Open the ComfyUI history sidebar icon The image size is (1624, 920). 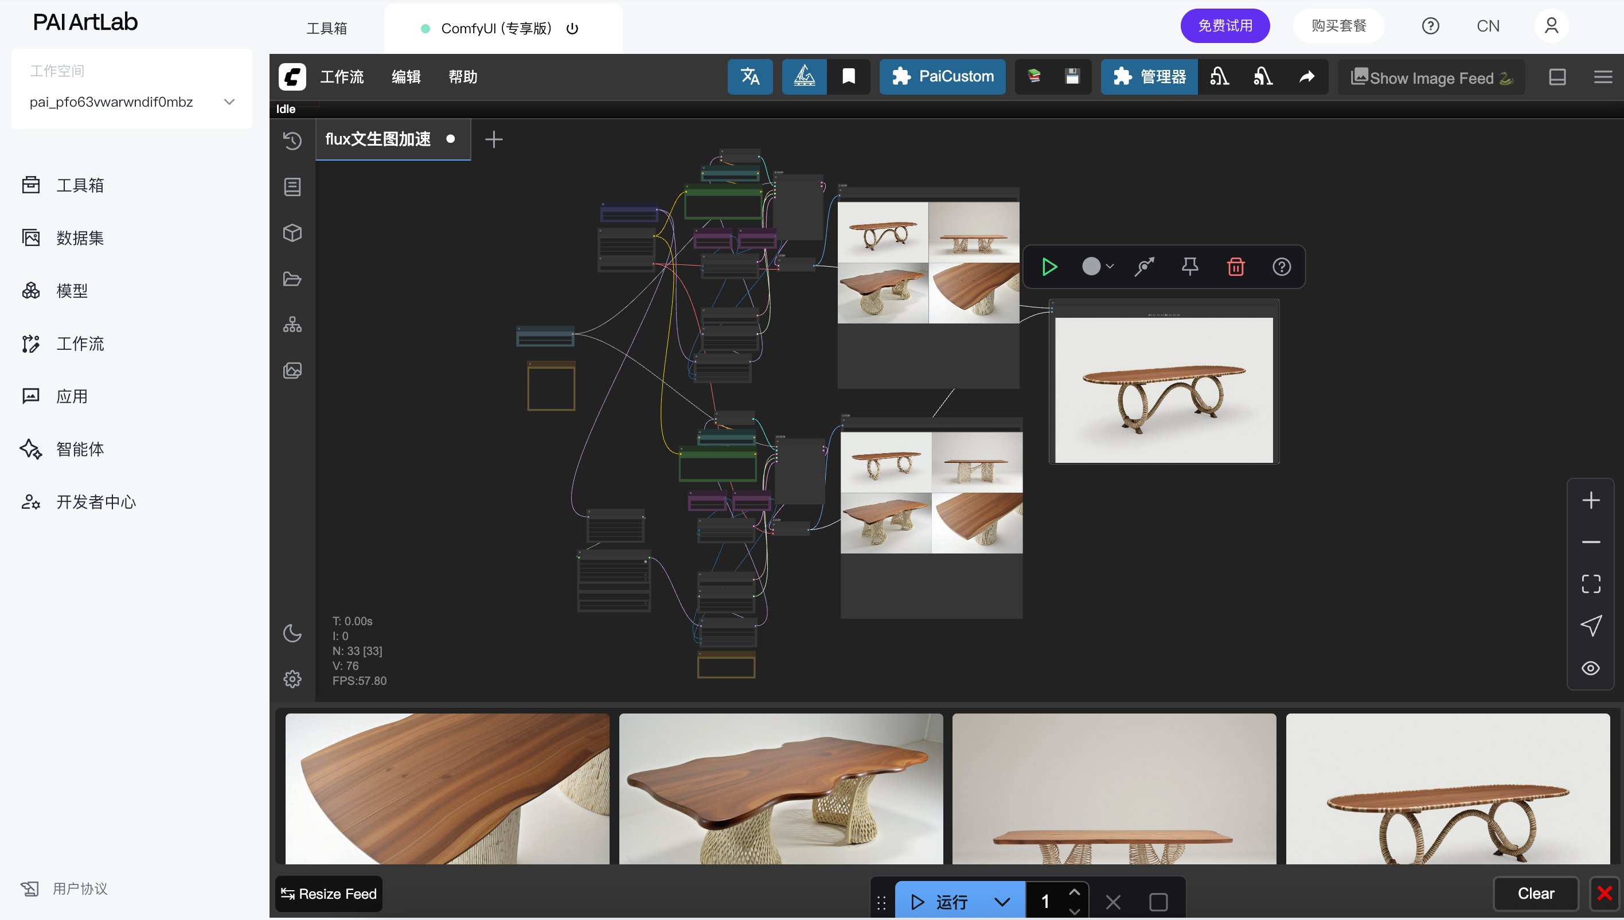click(292, 141)
